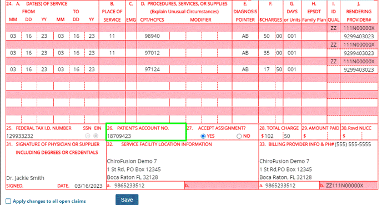
Task: Click billing provider name ChiroFusion Demo 7
Action: (x=284, y=161)
